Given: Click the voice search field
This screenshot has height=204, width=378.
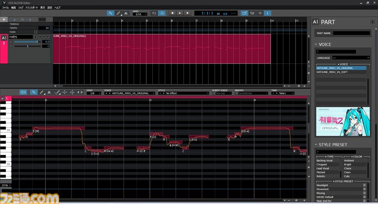Looking at the screenshot, I should click(336, 52).
